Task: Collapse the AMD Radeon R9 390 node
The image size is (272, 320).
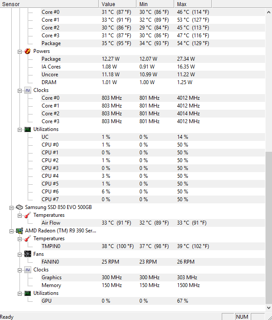Action: 11,231
